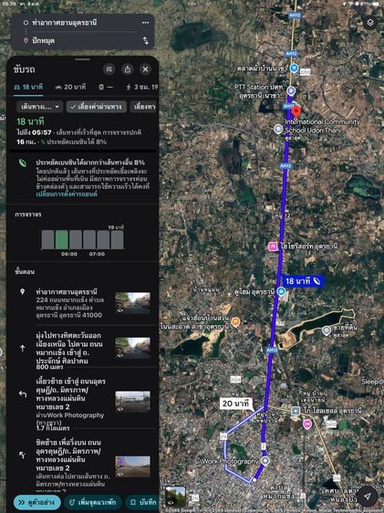Tap the เพิ่มจุดแวะพัก add stop button
The height and width of the screenshot is (513, 384).
[93, 502]
